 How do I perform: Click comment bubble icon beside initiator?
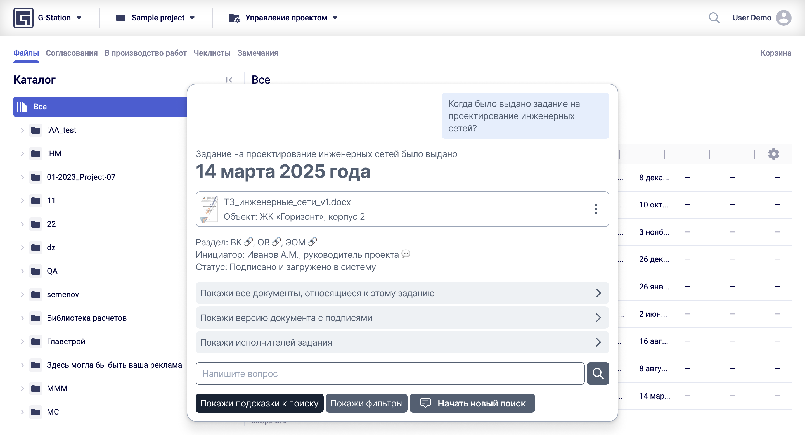406,254
